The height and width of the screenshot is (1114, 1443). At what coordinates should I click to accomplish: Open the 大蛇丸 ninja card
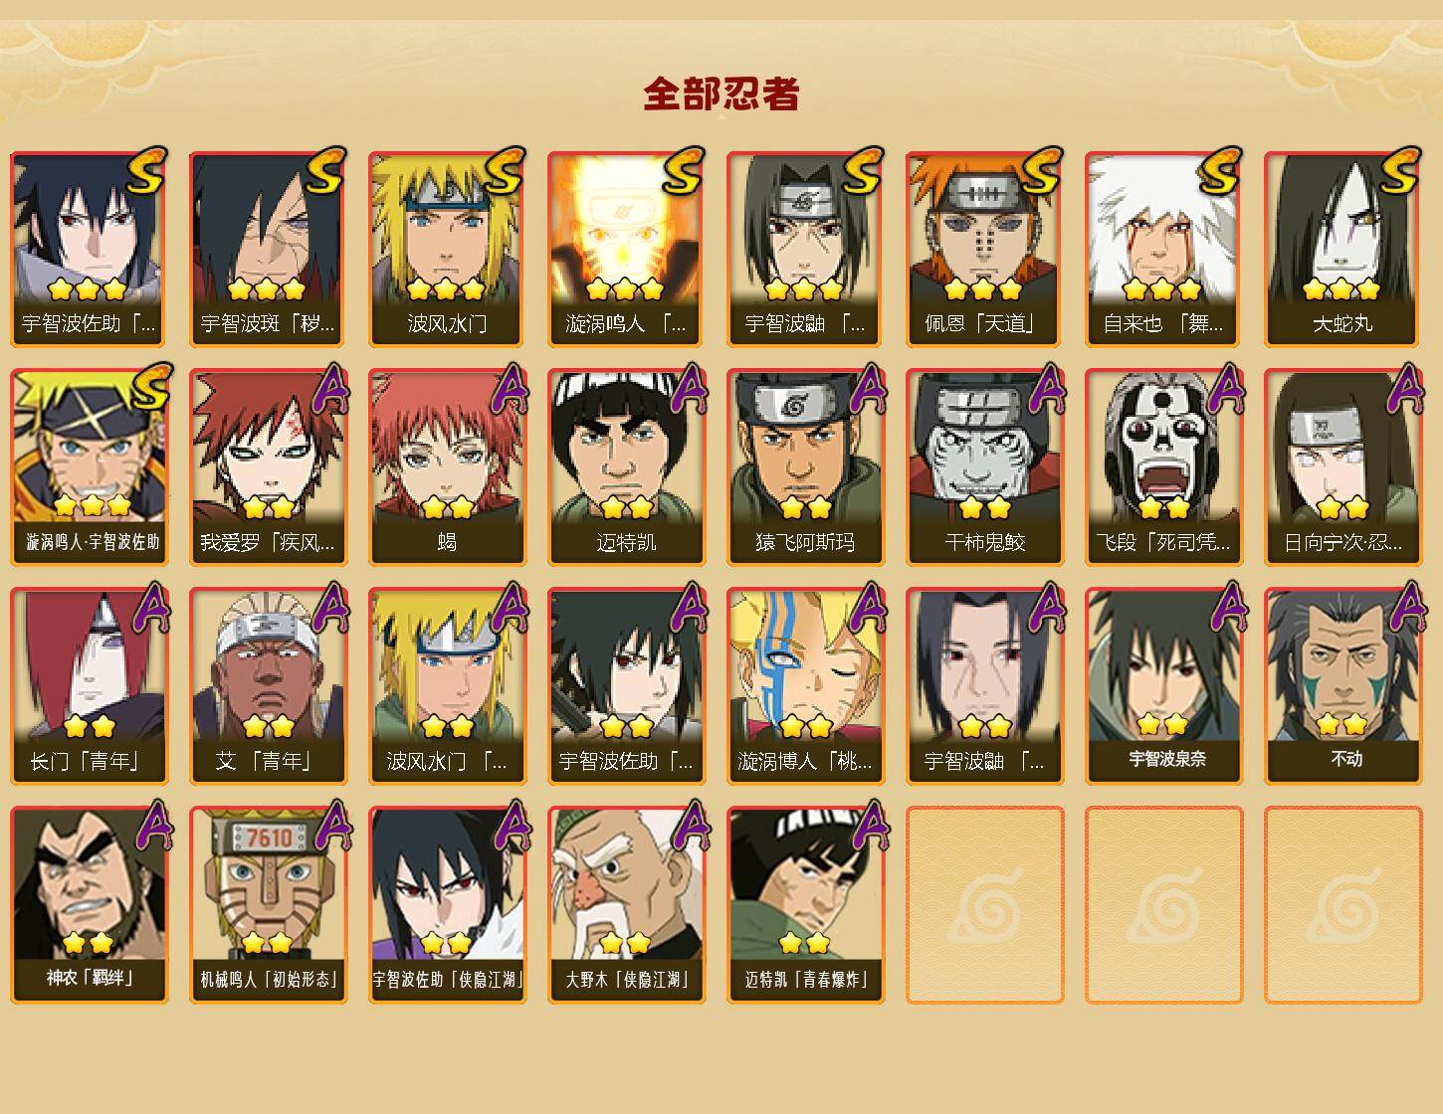(1342, 249)
